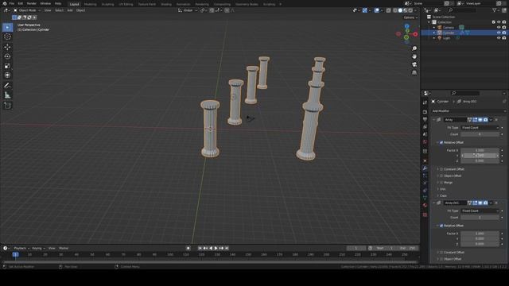Open the Object Mode dropdown
This screenshot has width=509, height=286.
point(27,10)
